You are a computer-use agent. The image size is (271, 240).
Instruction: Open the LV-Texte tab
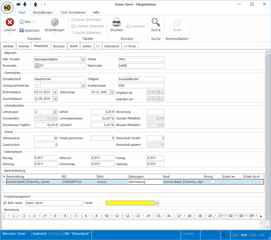pyautogui.click(x=130, y=46)
